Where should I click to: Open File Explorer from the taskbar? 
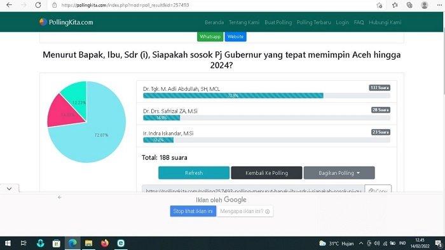point(88,243)
